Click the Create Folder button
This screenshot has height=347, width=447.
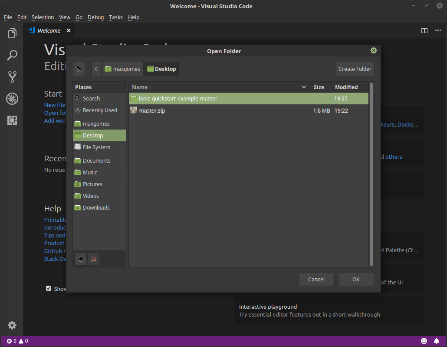pyautogui.click(x=355, y=69)
